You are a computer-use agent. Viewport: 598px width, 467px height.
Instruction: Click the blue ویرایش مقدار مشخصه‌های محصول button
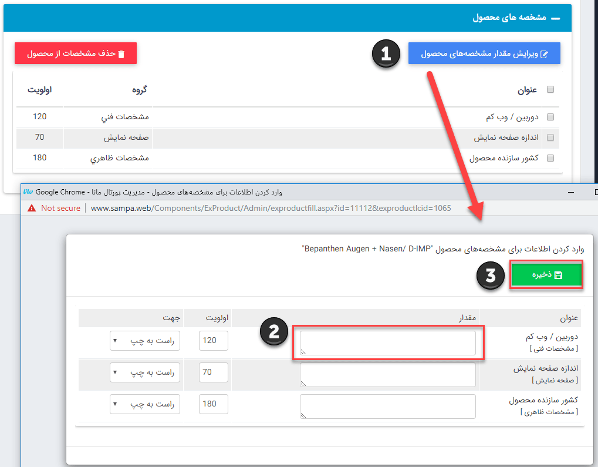[484, 53]
